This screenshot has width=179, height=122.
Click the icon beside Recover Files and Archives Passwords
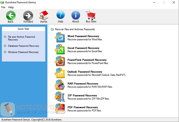[x=52, y=29]
